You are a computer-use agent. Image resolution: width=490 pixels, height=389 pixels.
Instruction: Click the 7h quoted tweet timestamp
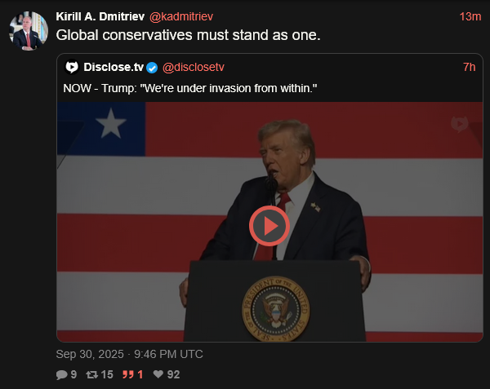point(469,67)
